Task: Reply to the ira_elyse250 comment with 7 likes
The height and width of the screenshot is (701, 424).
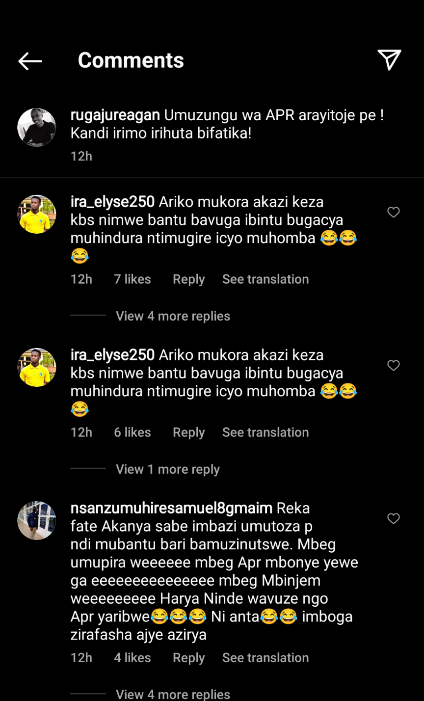Action: coord(188,279)
